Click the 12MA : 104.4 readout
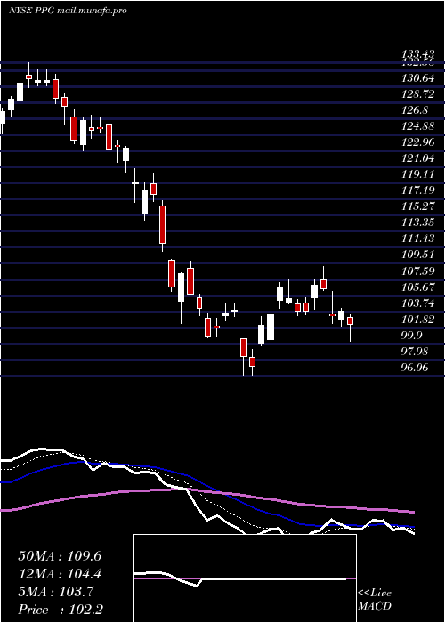Screen dimensions: 445x623 tap(60, 574)
